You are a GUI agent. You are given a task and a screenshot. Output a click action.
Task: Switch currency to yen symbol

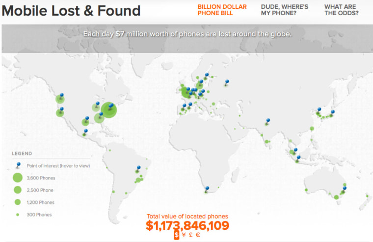tap(184, 235)
